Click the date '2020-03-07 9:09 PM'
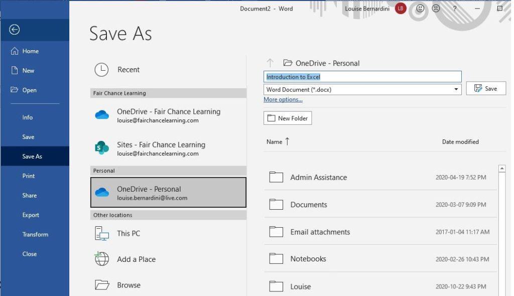Image resolution: width=514 pixels, height=296 pixels. pos(461,205)
